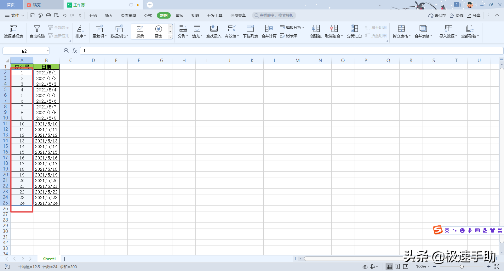Click the zoom slider handle

(x=461, y=267)
